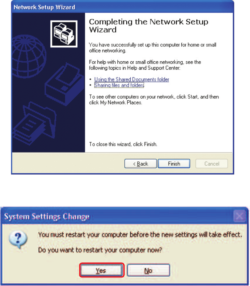Image resolution: width=250 pixels, height=286 pixels.
Task: Click the globe graphic in the wizard sidebar
Action: tap(29, 57)
